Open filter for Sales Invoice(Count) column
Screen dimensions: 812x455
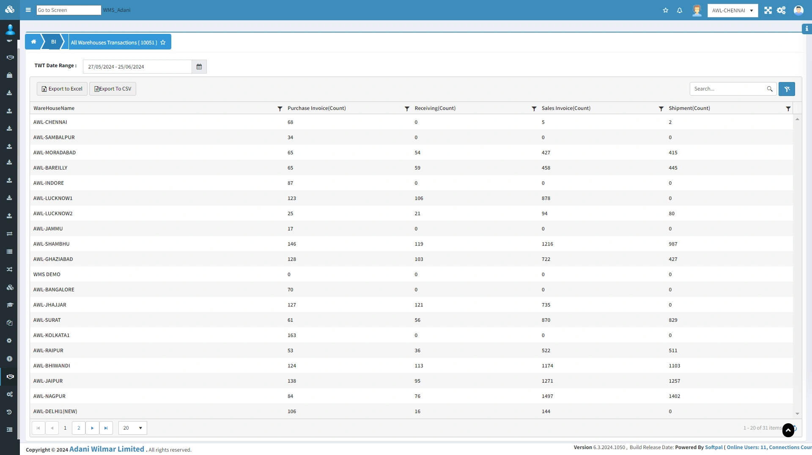[x=661, y=109]
